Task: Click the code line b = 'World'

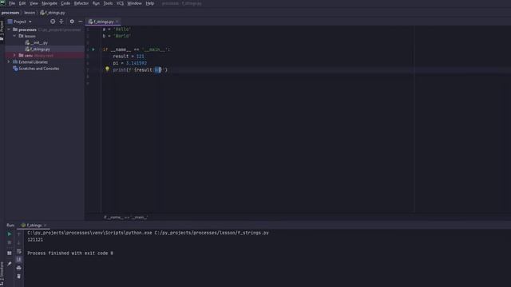Action: pyautogui.click(x=117, y=36)
